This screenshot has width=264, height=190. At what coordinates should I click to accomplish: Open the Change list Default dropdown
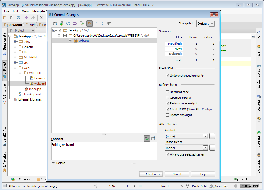coord(206,23)
